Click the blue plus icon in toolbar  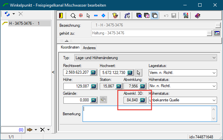103,15
